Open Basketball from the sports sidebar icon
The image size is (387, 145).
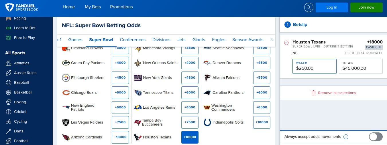[9, 92]
